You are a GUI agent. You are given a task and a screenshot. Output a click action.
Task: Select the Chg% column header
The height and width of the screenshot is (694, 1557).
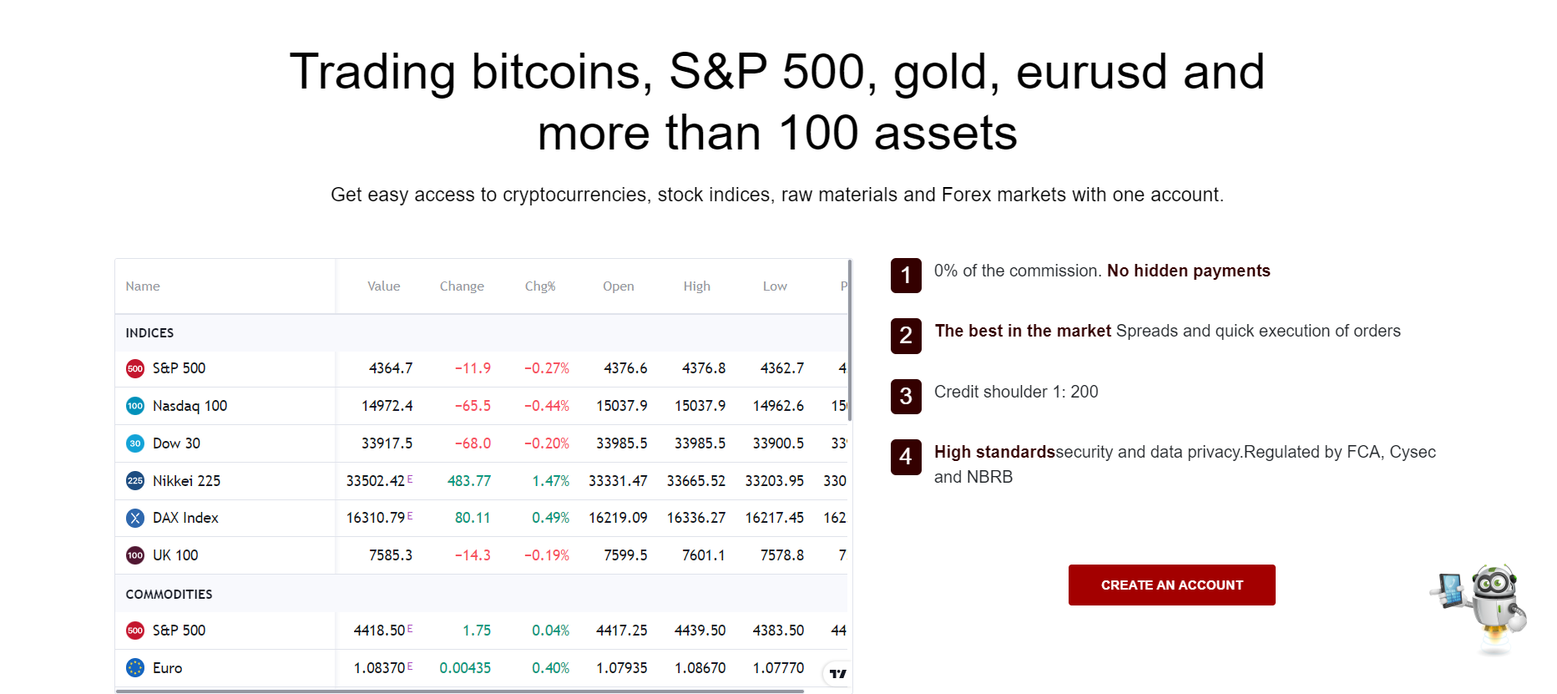(540, 286)
